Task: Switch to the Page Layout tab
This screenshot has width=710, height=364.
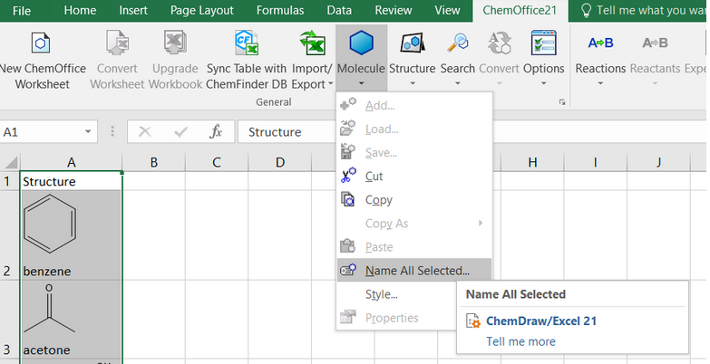Action: pyautogui.click(x=202, y=10)
